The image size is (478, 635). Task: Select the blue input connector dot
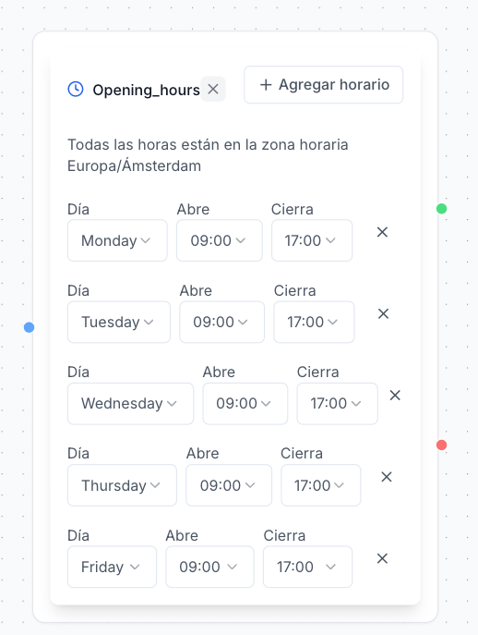(x=30, y=327)
